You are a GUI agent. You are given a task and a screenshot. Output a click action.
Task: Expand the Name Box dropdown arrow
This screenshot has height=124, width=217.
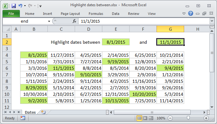click(x=49, y=21)
